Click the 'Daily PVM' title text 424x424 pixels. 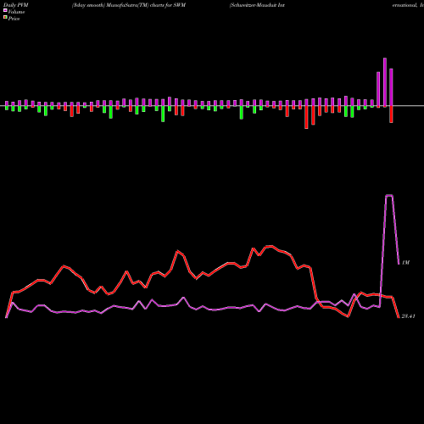click(16, 5)
